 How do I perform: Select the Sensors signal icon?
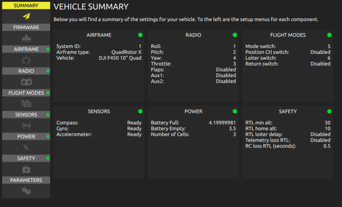coord(26,126)
